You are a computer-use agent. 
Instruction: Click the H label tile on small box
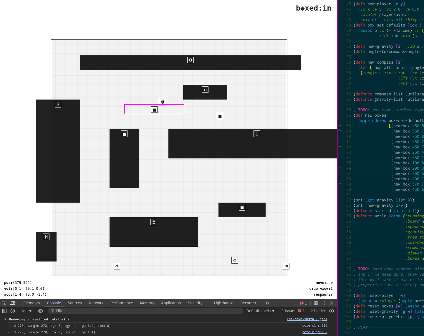pos(46,237)
